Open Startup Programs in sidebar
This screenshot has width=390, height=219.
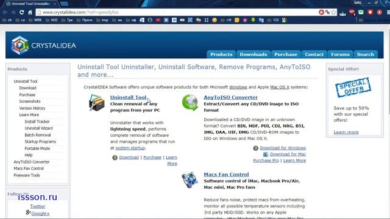pos(40,142)
